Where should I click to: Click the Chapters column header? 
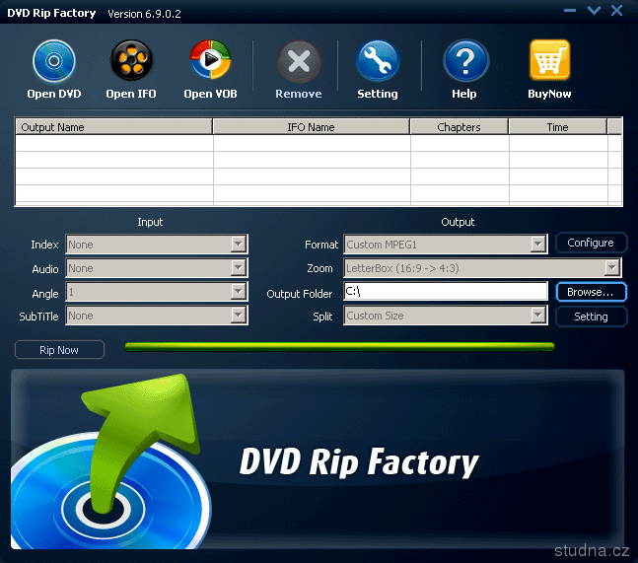[459, 127]
